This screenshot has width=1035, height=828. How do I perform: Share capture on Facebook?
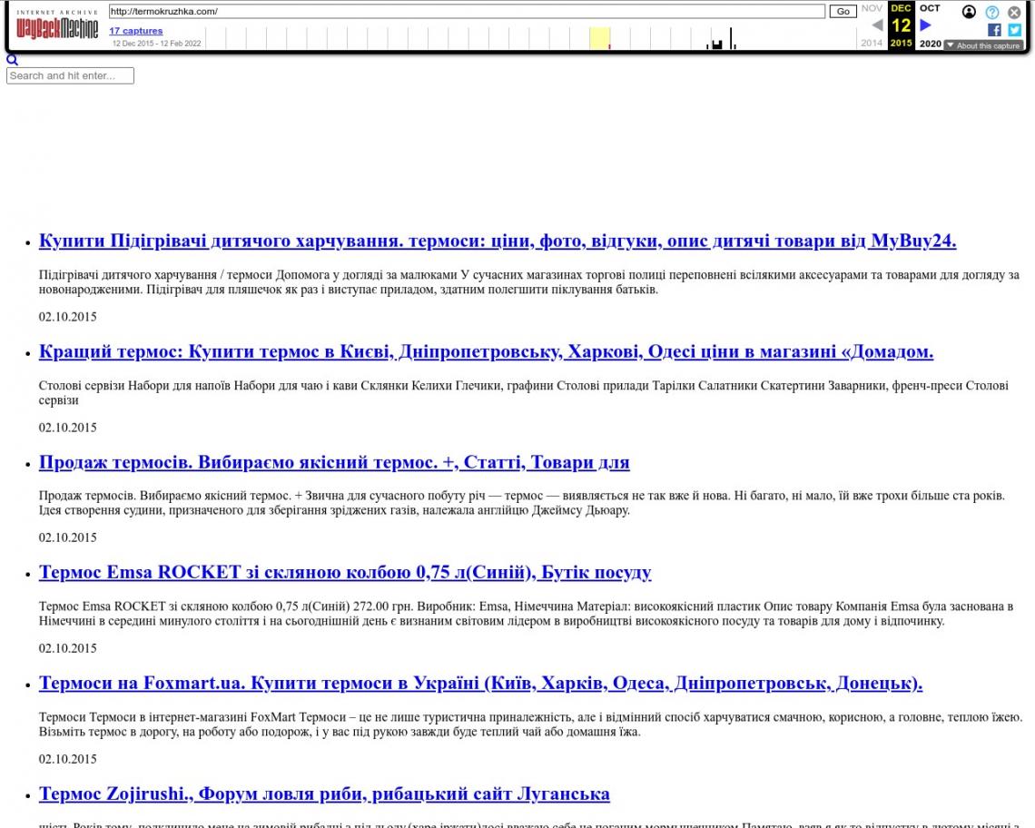(994, 30)
